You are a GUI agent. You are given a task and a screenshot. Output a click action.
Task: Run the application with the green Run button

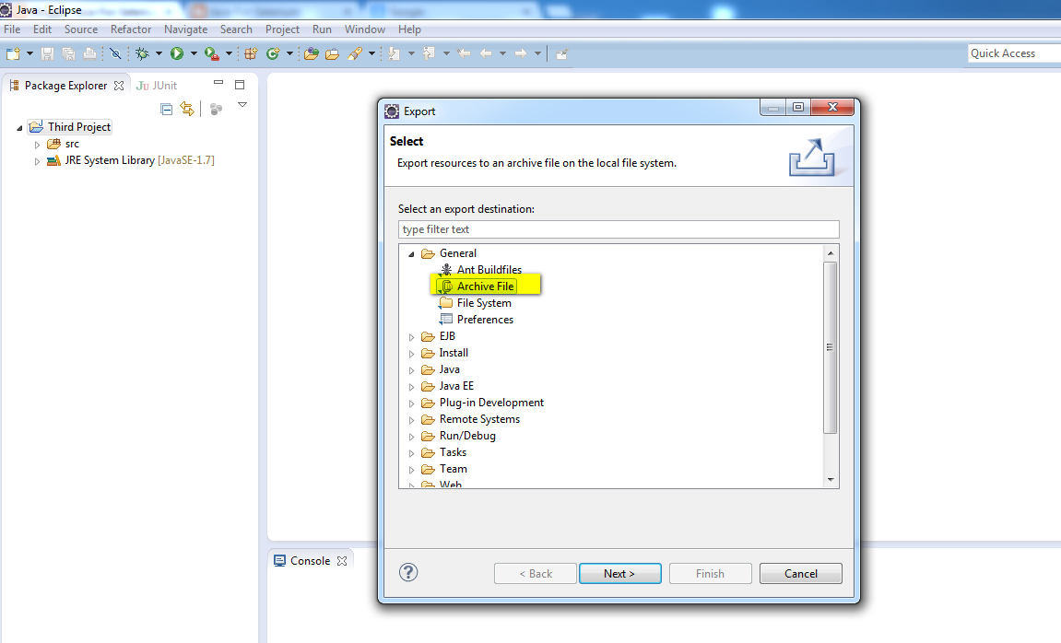(175, 53)
